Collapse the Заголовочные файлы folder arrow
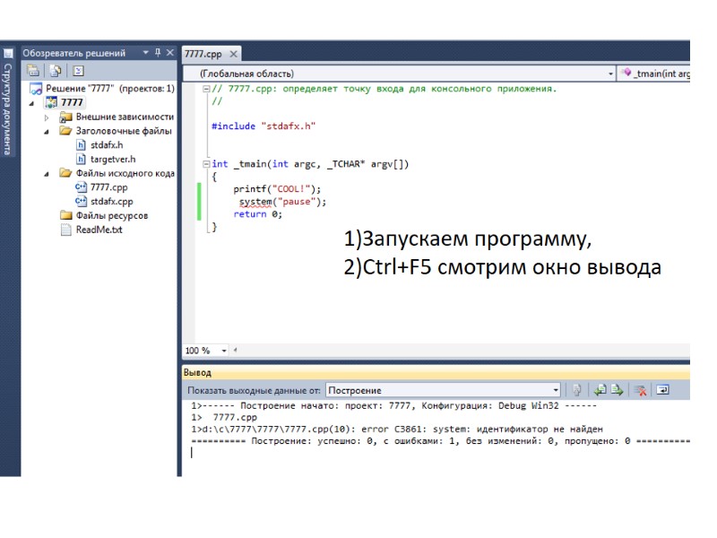717x538 pixels. pos(47,132)
